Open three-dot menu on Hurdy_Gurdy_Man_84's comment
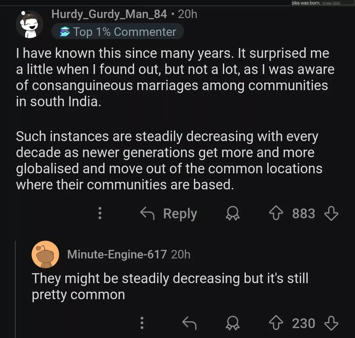 (x=100, y=214)
